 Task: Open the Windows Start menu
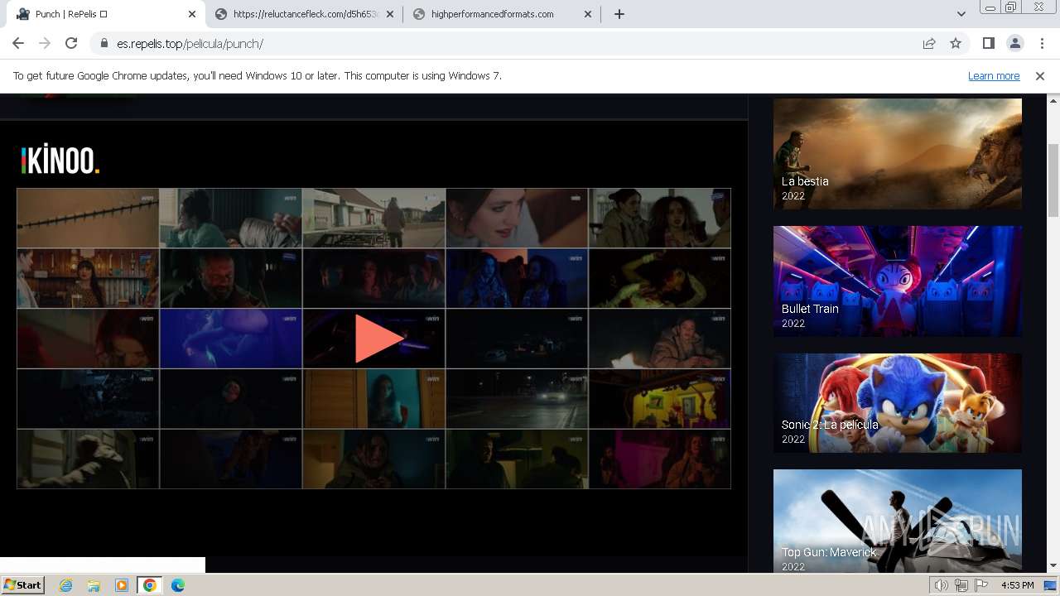pos(23,585)
